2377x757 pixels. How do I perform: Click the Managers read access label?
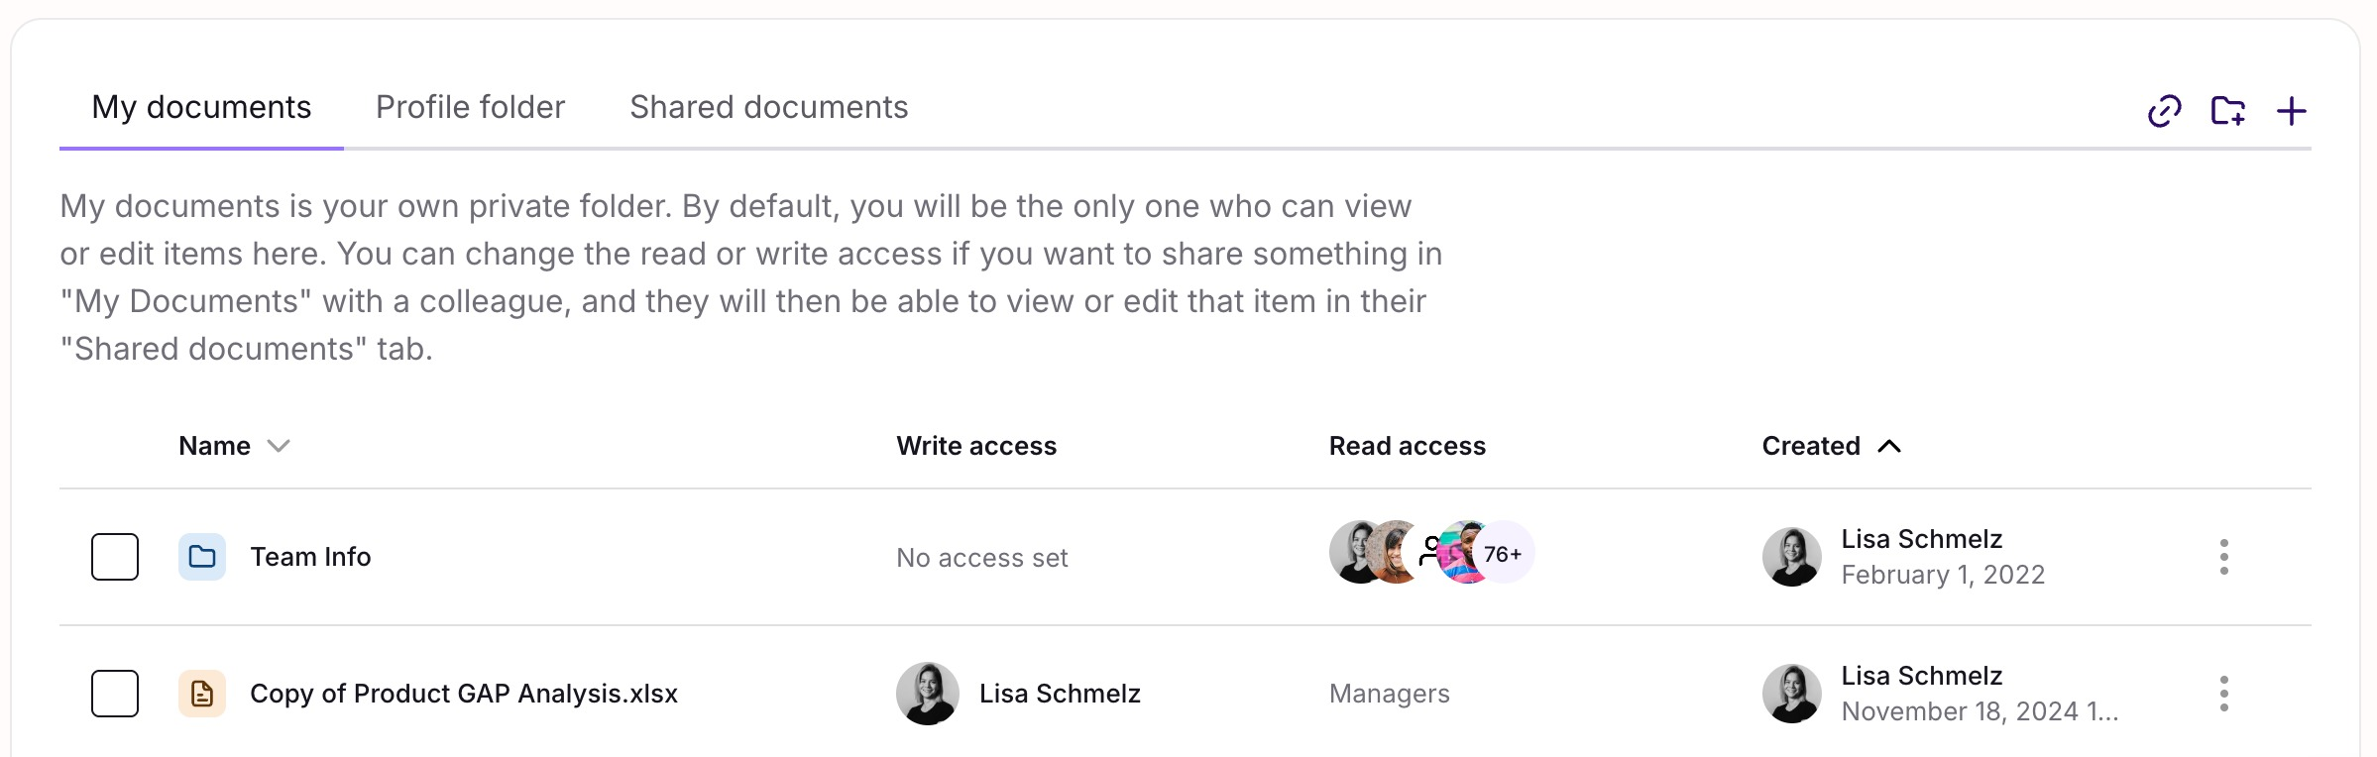[x=1389, y=694]
